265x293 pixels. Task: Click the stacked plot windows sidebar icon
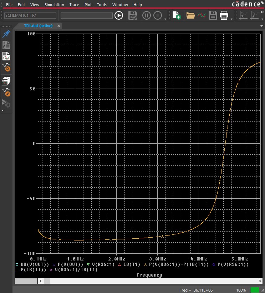coord(6,81)
